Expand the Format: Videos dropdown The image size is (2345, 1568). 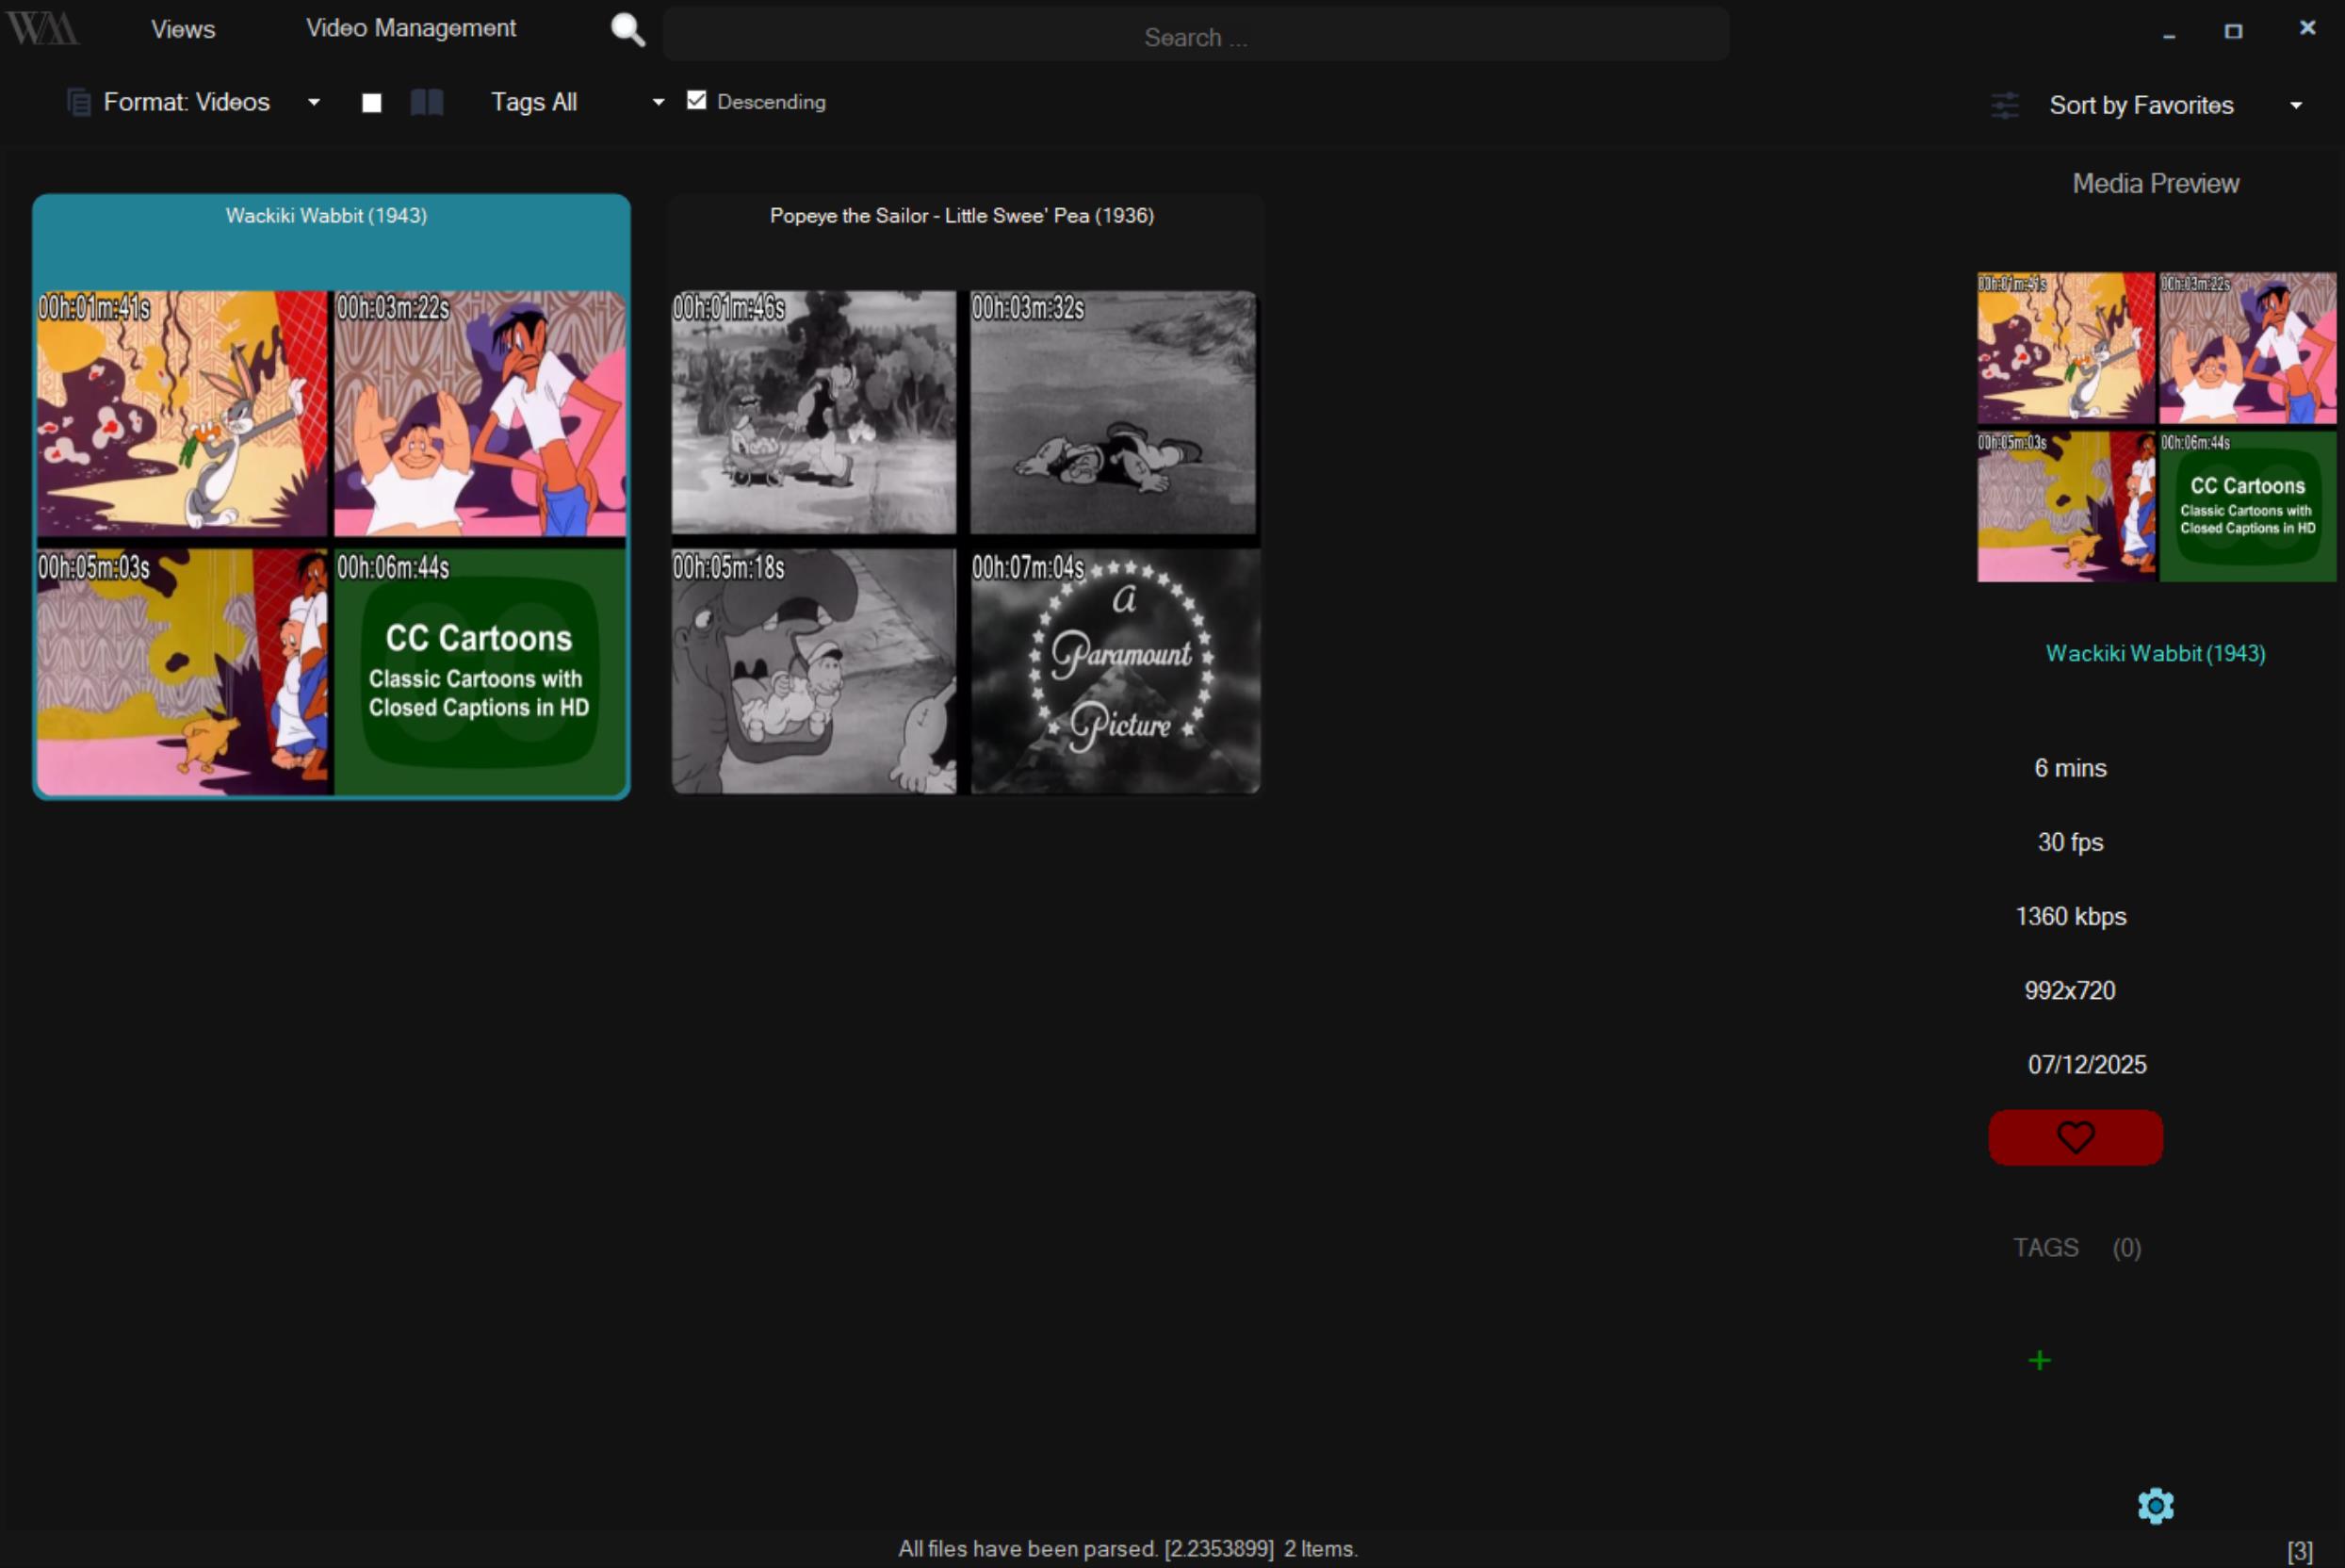pos(313,102)
